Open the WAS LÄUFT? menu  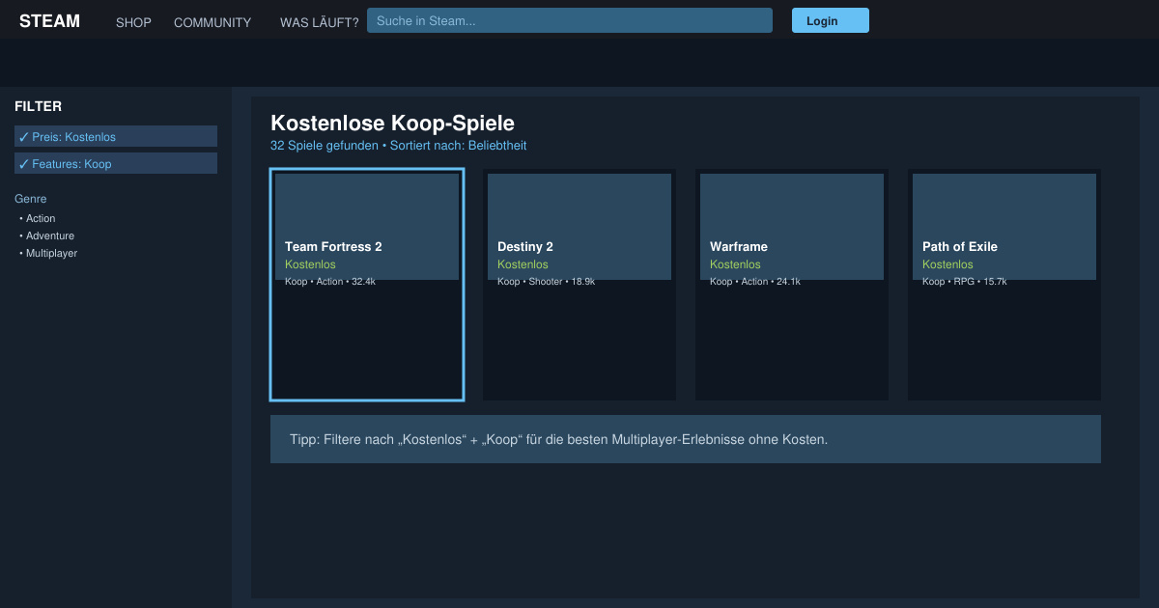[x=319, y=22]
